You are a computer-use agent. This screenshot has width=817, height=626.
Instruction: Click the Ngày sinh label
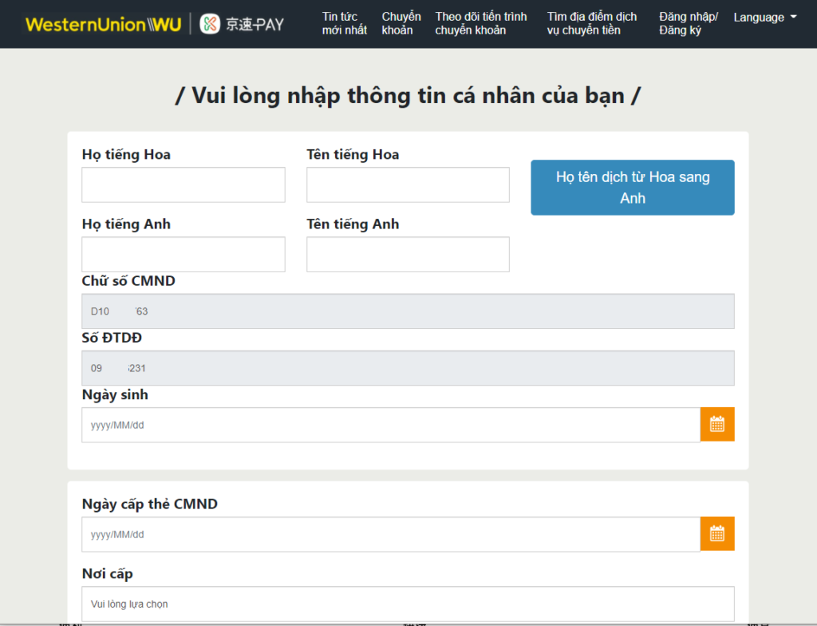point(115,395)
